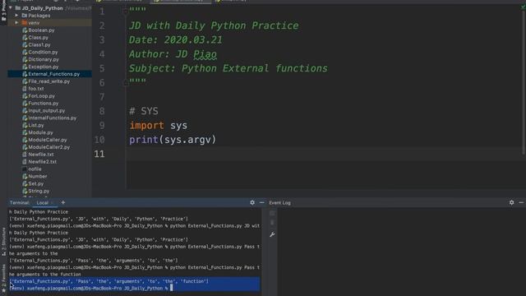
Task: Expand the Packages folder arrow
Action: 16,16
